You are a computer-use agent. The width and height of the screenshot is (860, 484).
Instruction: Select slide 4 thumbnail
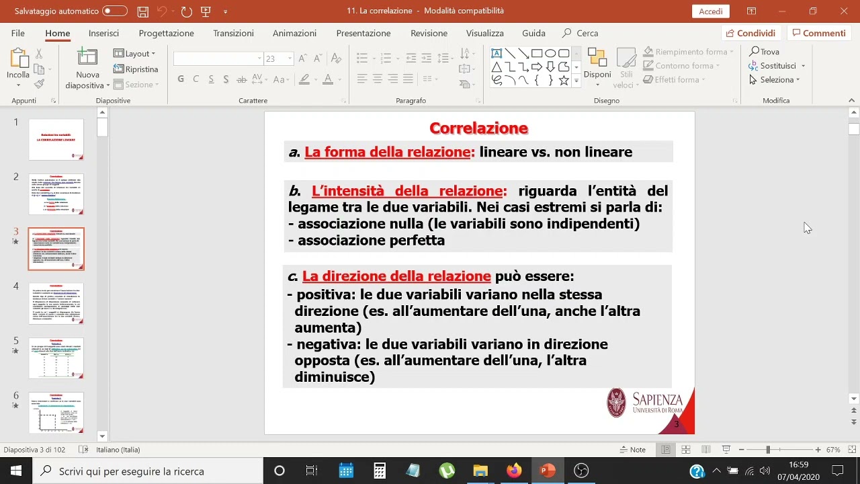[56, 303]
